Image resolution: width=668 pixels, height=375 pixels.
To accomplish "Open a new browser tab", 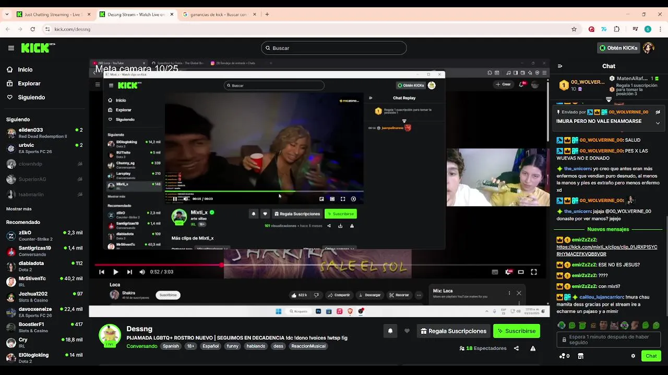I will coord(267,14).
